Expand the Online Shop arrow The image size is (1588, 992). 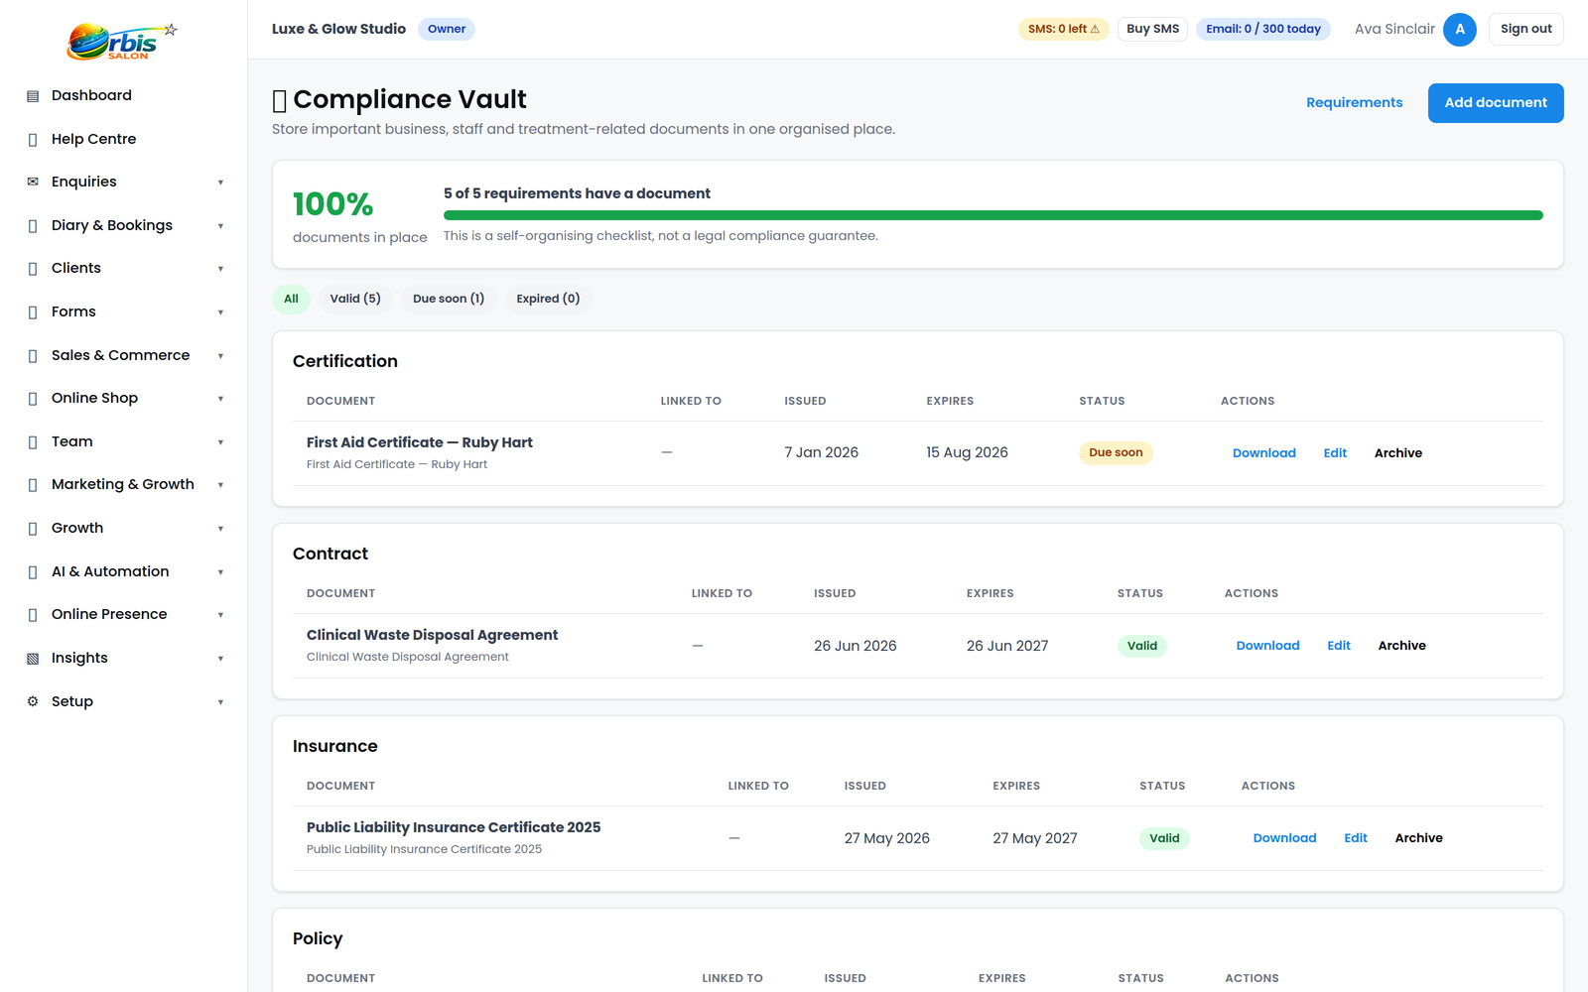click(x=220, y=399)
